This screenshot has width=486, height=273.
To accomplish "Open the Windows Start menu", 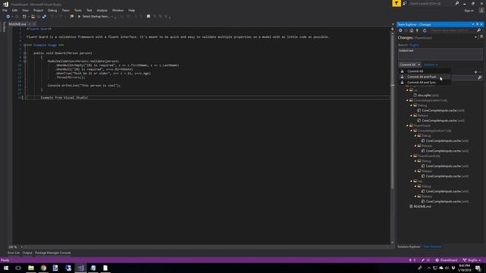I will (x=6, y=268).
